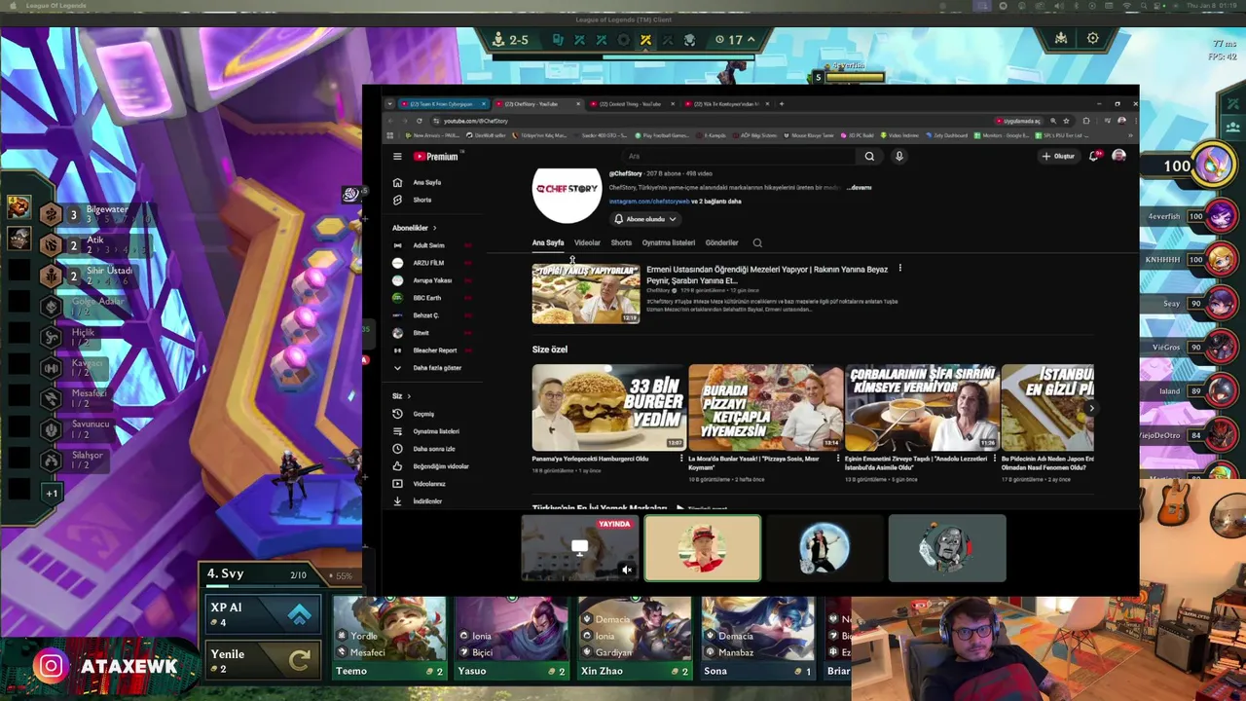This screenshot has height=701, width=1246.
Task: Expand the Abonelikler section
Action: click(x=415, y=228)
